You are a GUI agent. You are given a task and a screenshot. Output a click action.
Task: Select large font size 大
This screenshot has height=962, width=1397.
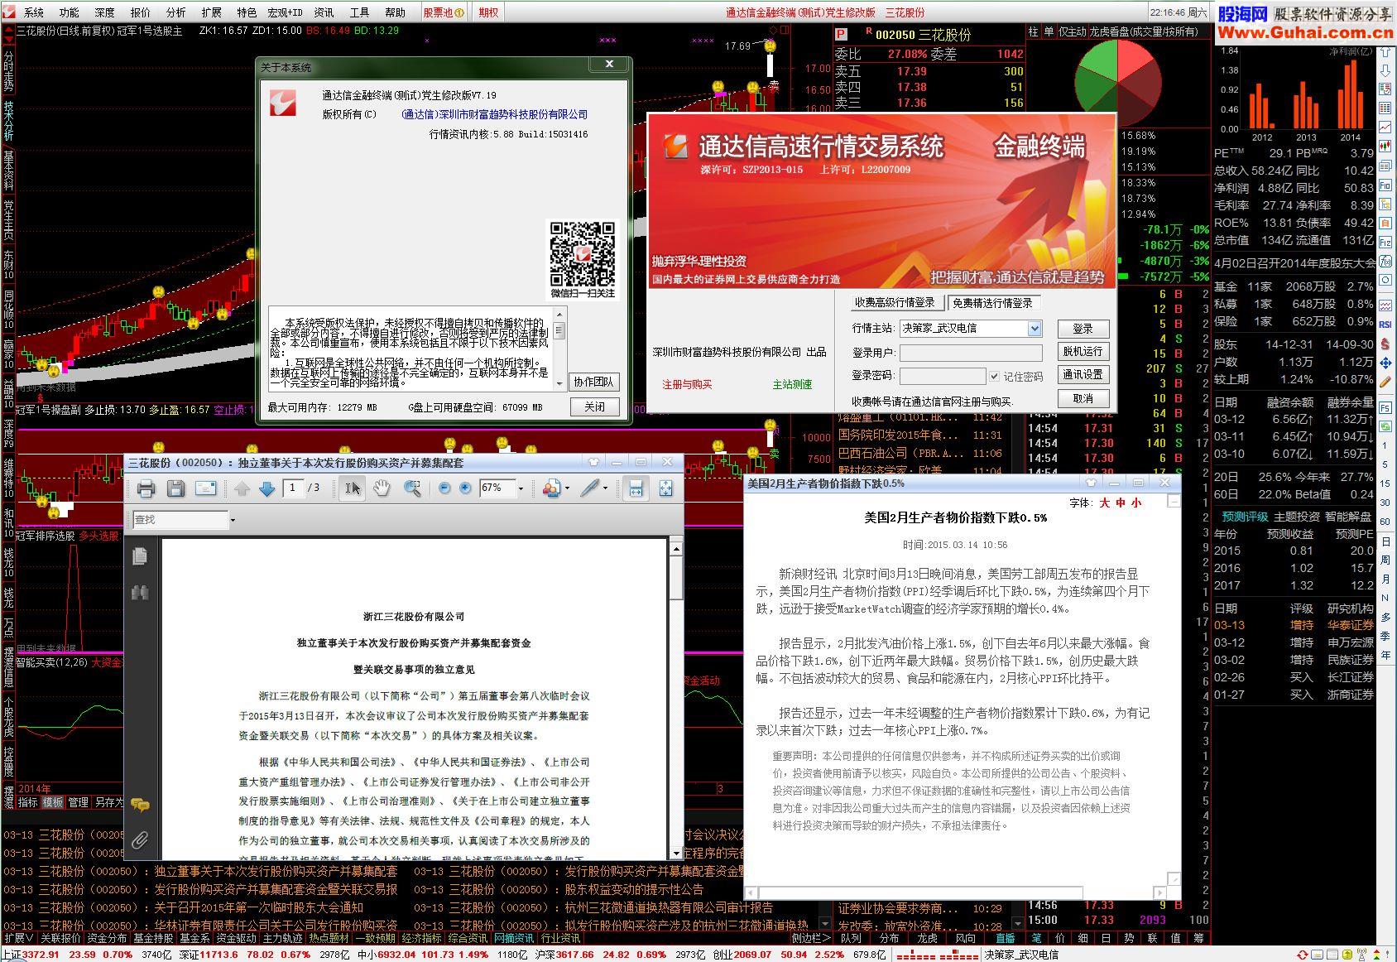pyautogui.click(x=1104, y=503)
